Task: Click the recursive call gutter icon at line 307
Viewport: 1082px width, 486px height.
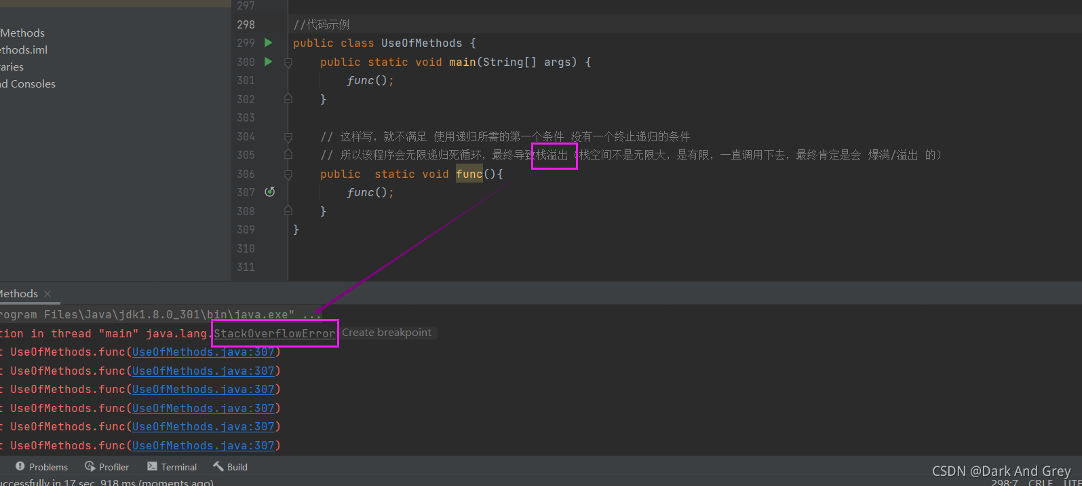Action: (x=269, y=192)
